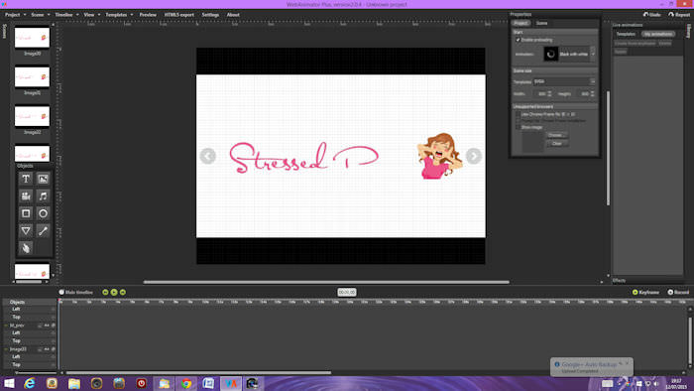This screenshot has width=694, height=391.
Task: Select the Image31 scene thumbnail
Action: pos(32,77)
